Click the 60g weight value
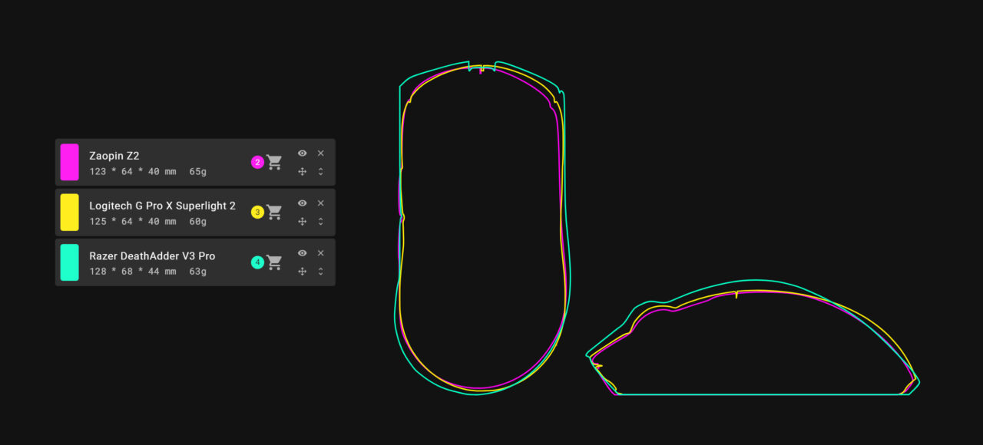 click(198, 222)
